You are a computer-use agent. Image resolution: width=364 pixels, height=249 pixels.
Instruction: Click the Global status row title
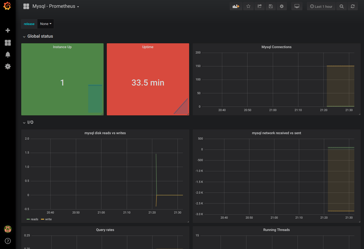pos(40,36)
